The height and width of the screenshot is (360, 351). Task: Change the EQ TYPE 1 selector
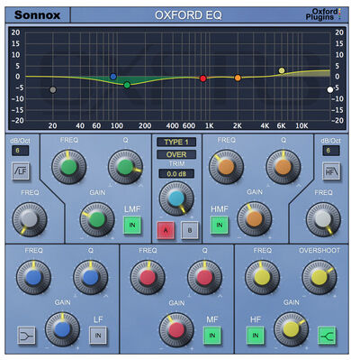[176, 142]
